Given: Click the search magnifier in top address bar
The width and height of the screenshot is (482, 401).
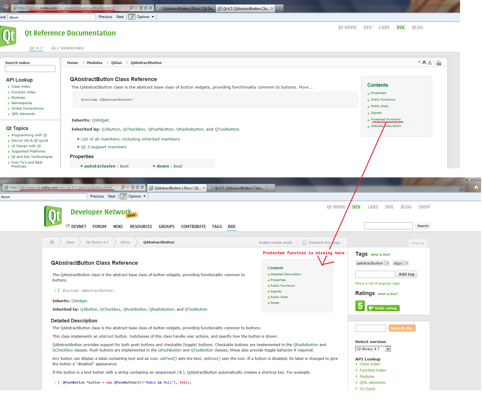Looking at the screenshot, I should point(131,8).
